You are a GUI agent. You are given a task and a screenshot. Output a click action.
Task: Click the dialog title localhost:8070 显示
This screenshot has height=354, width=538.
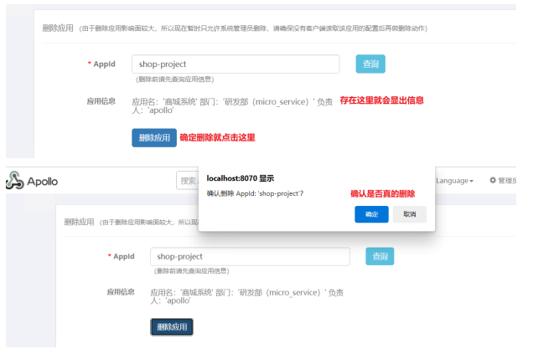(x=241, y=178)
